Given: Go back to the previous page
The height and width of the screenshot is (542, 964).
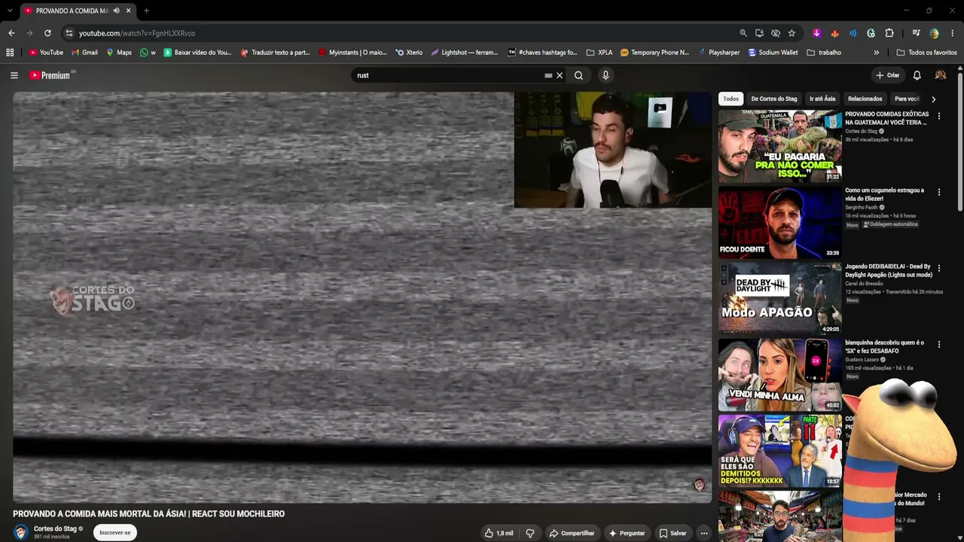Looking at the screenshot, I should pyautogui.click(x=11, y=33).
